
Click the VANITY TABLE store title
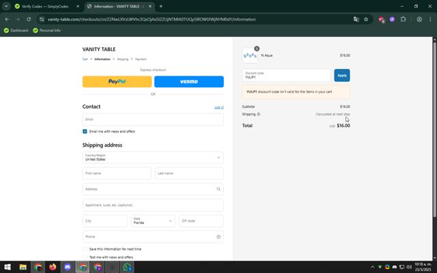[98, 49]
